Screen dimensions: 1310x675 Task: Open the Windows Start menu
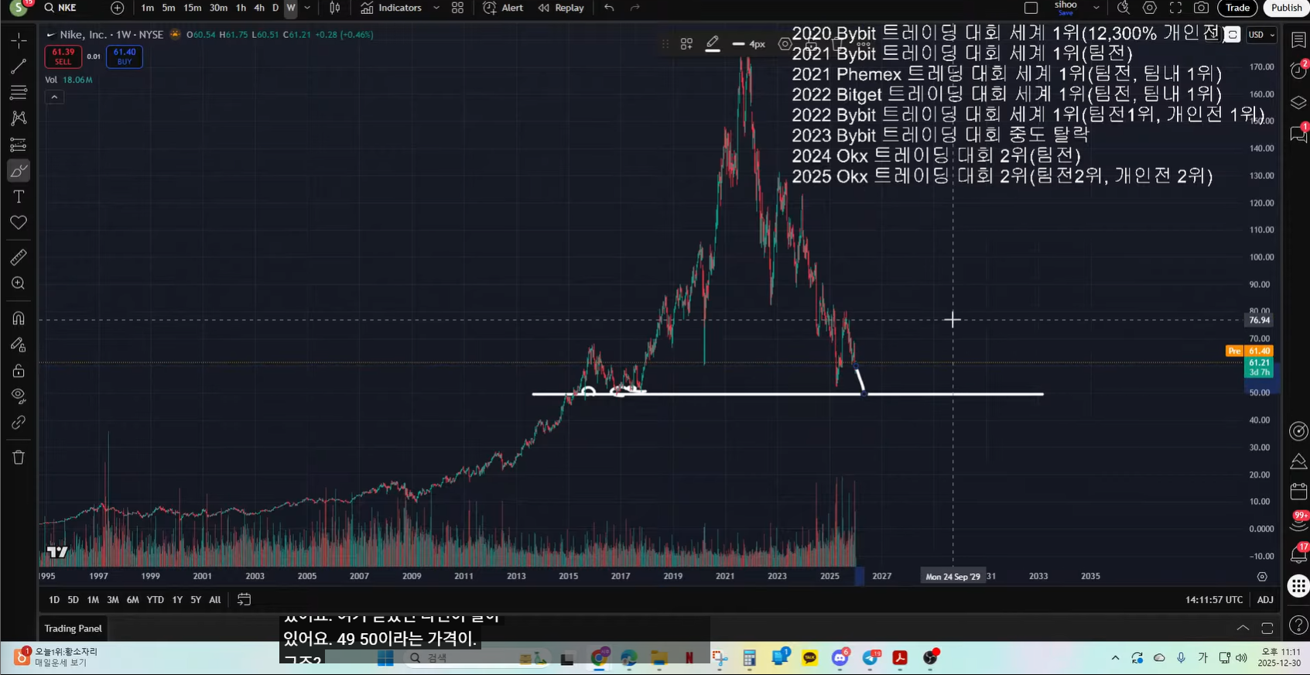[385, 658]
